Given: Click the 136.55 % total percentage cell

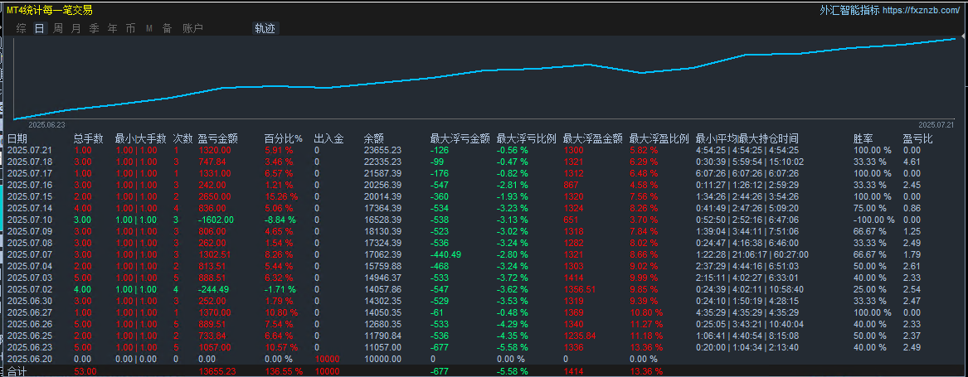Looking at the screenshot, I should (284, 371).
